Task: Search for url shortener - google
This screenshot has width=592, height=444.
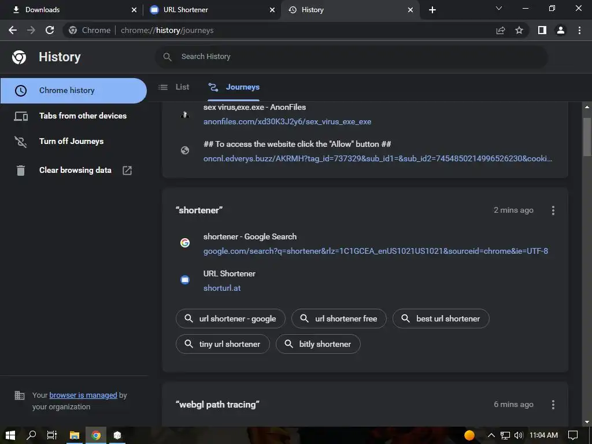Action: coord(230,319)
